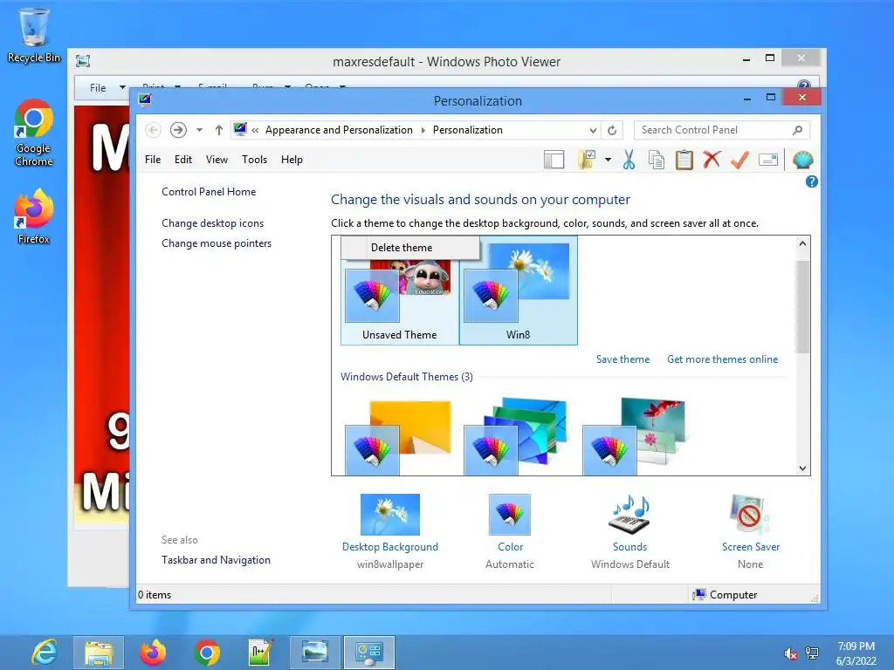Open Recycle Bin on the desktop
The image size is (894, 670).
point(34,35)
